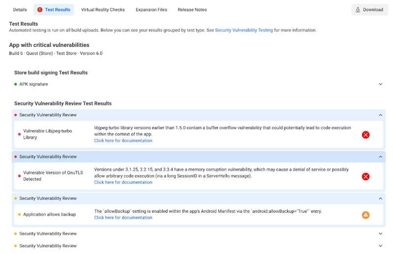
Task: Open the Security Vulnerability Testing link
Action: tap(244, 30)
